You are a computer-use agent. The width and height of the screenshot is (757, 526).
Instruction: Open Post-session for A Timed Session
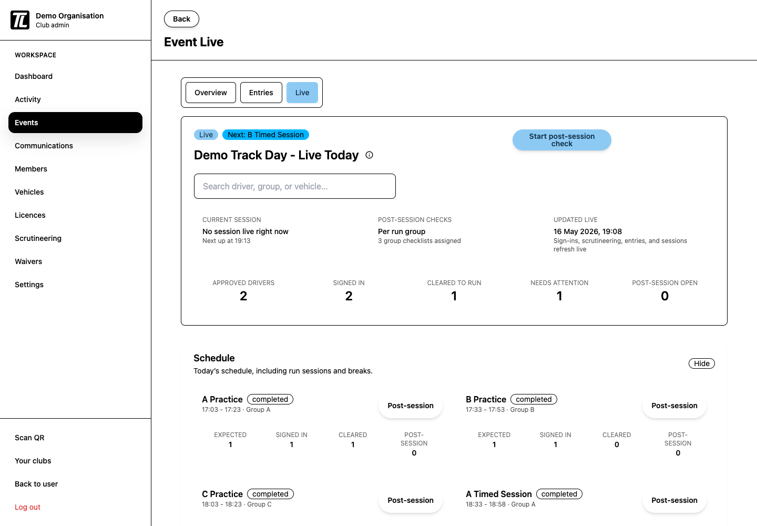tap(674, 500)
